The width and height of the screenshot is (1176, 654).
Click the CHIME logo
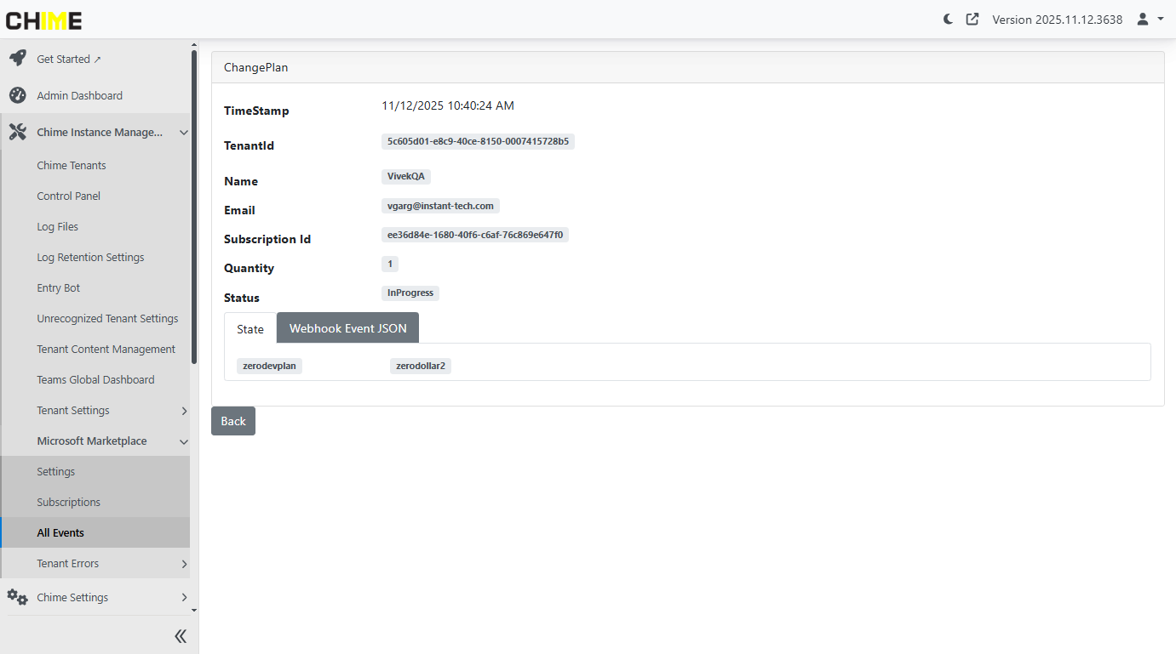click(x=44, y=20)
